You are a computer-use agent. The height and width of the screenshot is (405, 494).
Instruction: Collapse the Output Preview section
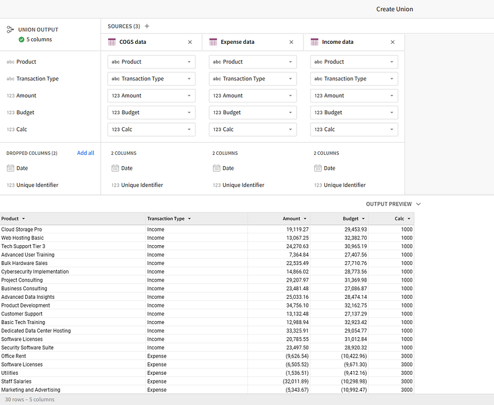click(419, 204)
